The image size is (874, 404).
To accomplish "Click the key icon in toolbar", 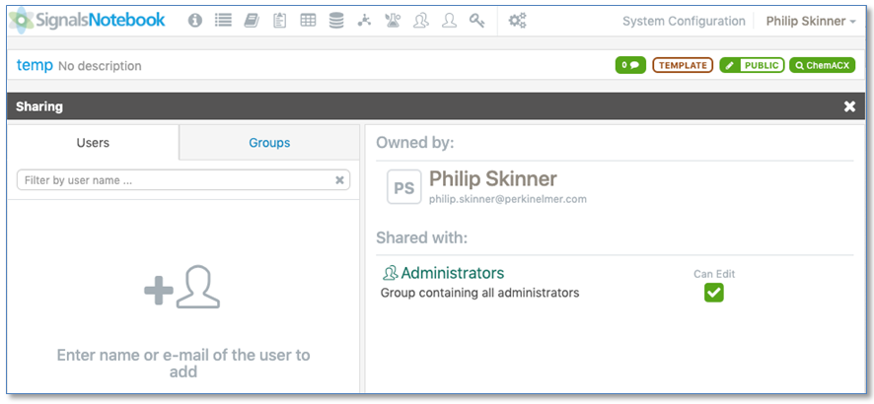I will click(477, 21).
